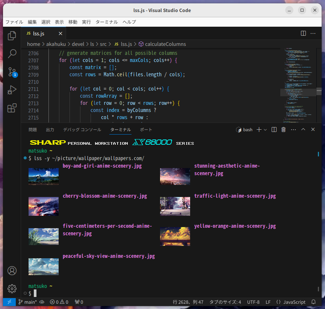Open the Run and Debug view

12,90
